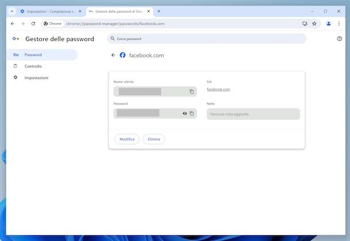Close the Gestore delle password tab
Image resolution: width=350 pixels, height=241 pixels.
click(x=149, y=11)
